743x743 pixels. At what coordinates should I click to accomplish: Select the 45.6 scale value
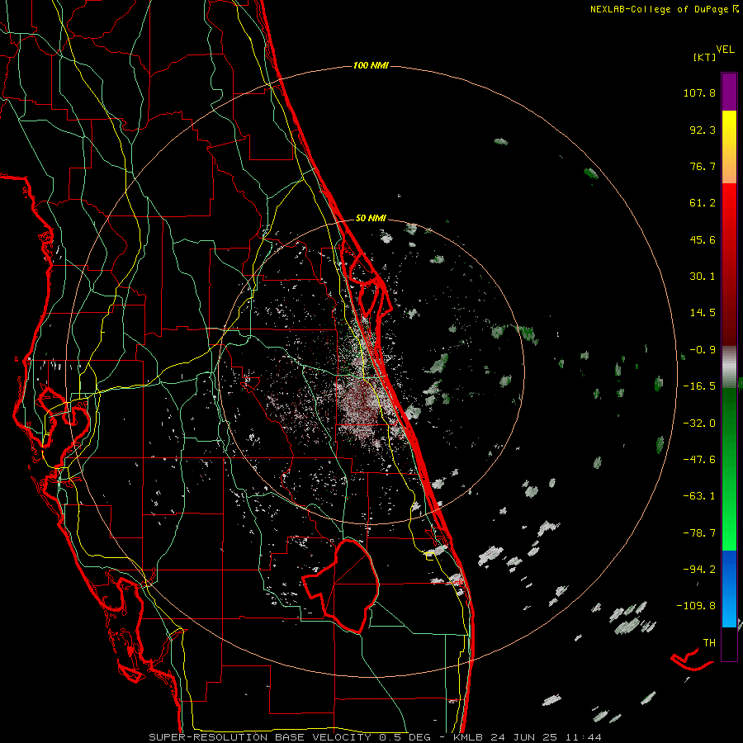click(703, 239)
